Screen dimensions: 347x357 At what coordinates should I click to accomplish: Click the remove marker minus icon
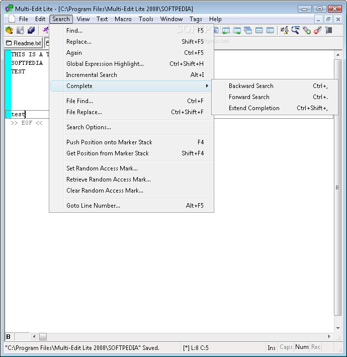(x=318, y=30)
